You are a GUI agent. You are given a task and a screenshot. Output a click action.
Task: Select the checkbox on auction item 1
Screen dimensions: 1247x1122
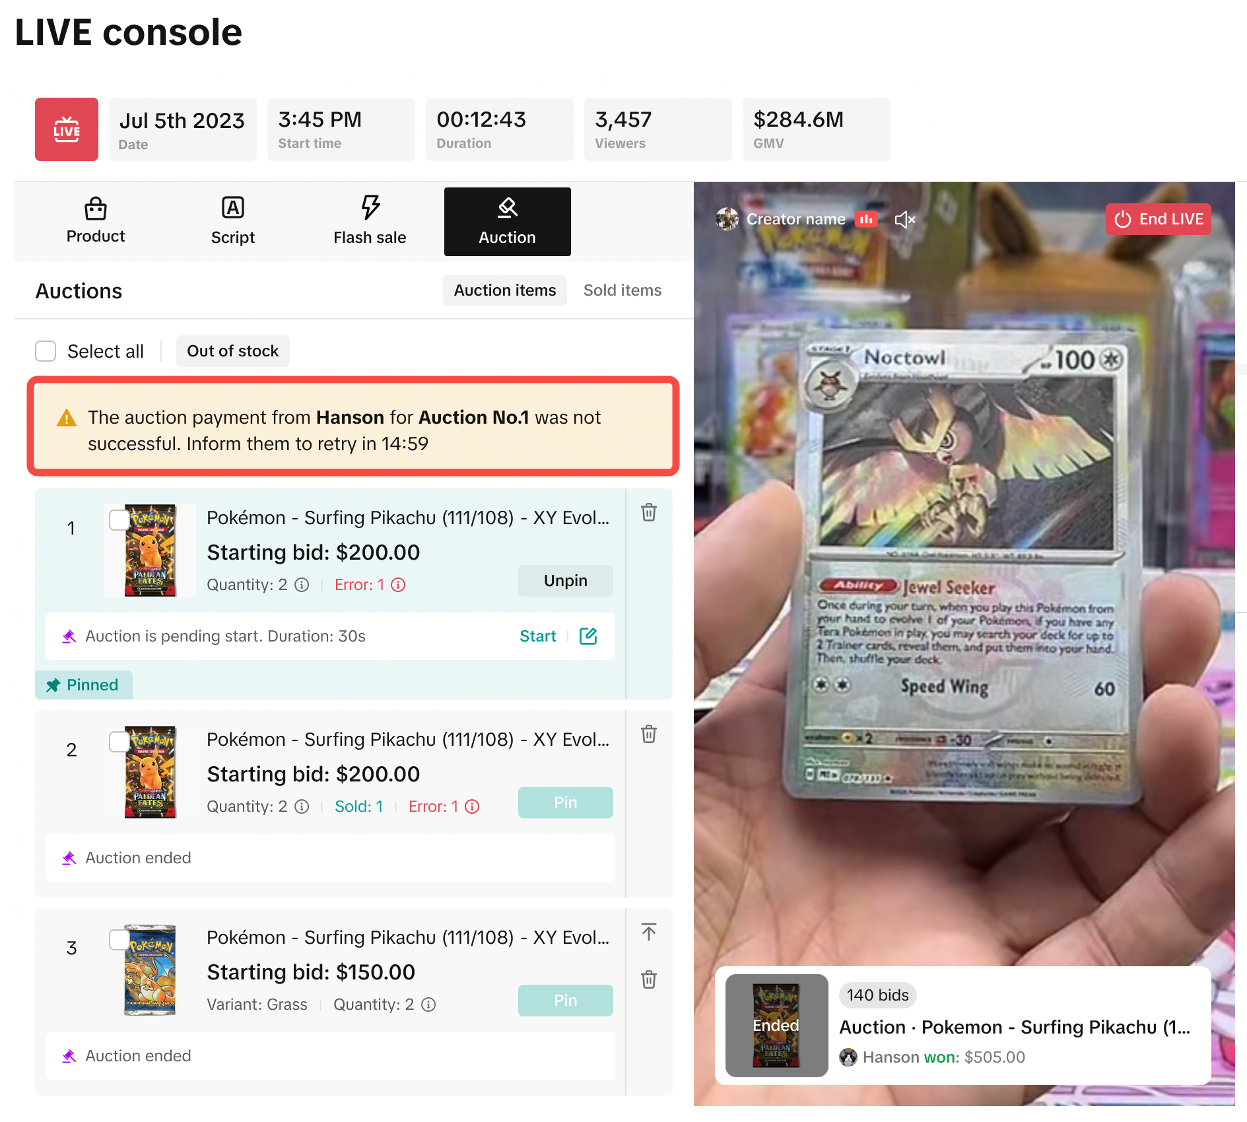pos(119,520)
